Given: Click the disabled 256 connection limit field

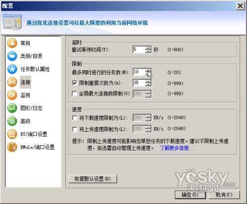Looking at the screenshot, I should (139, 94).
